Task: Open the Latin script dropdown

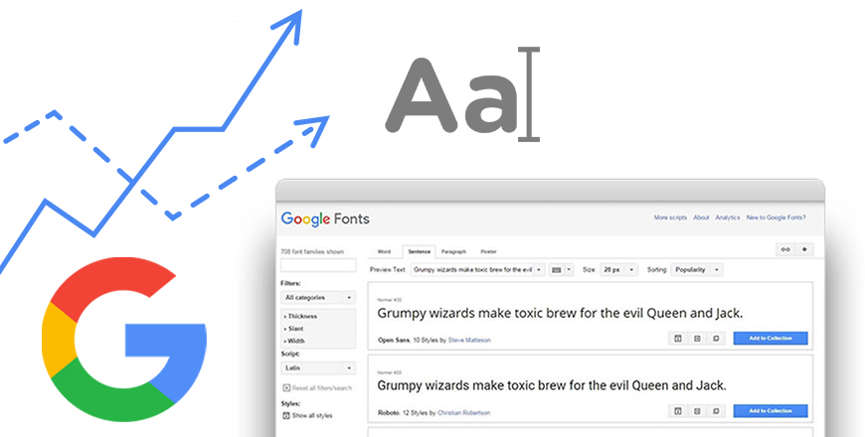Action: (x=318, y=367)
